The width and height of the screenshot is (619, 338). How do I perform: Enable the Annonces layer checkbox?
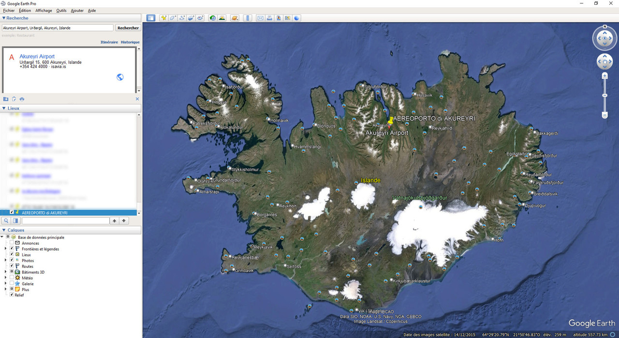coord(12,243)
